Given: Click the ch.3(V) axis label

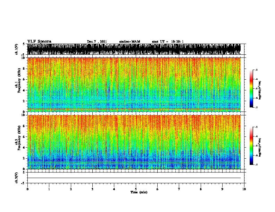Looking at the screenshot, I should click(17, 178).
